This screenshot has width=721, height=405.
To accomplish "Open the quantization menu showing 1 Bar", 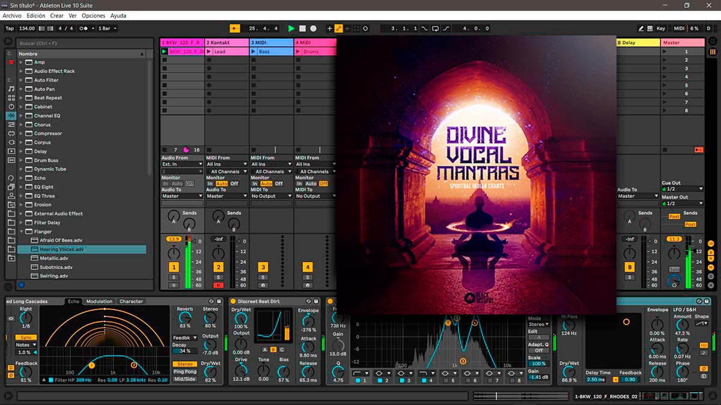I will click(x=107, y=28).
